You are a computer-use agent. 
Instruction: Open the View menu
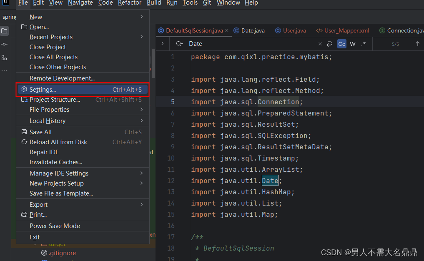56,3
